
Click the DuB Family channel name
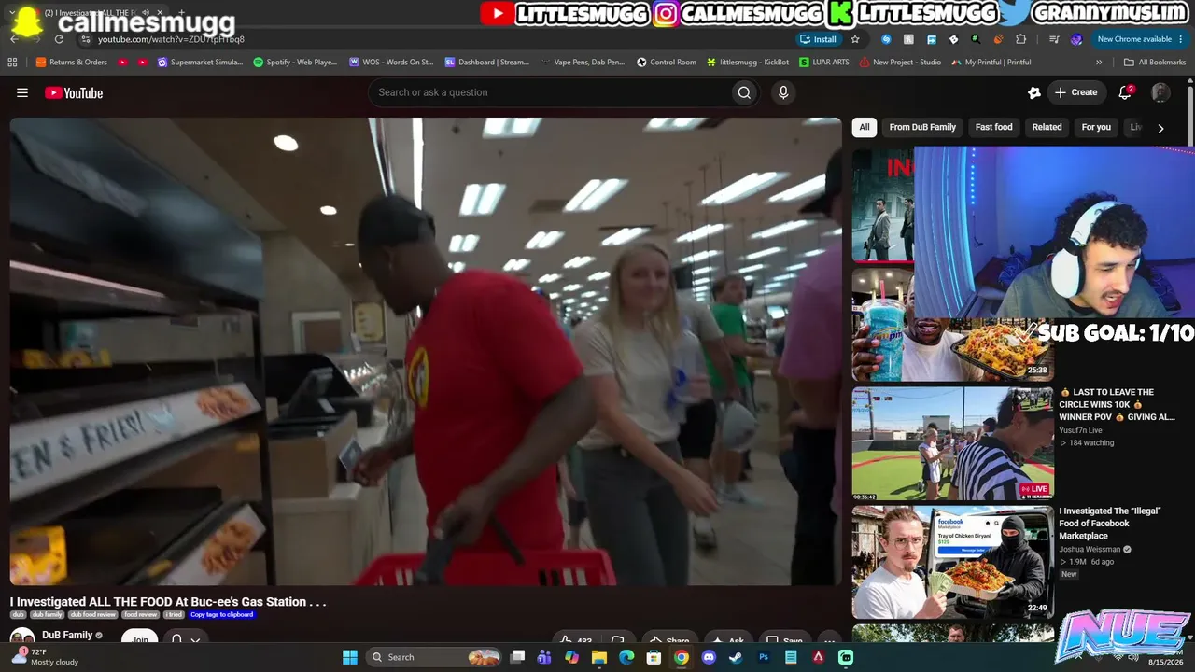pyautogui.click(x=67, y=636)
